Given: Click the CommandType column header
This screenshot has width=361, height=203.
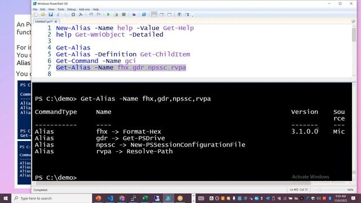Looking at the screenshot, I should 56,112.
